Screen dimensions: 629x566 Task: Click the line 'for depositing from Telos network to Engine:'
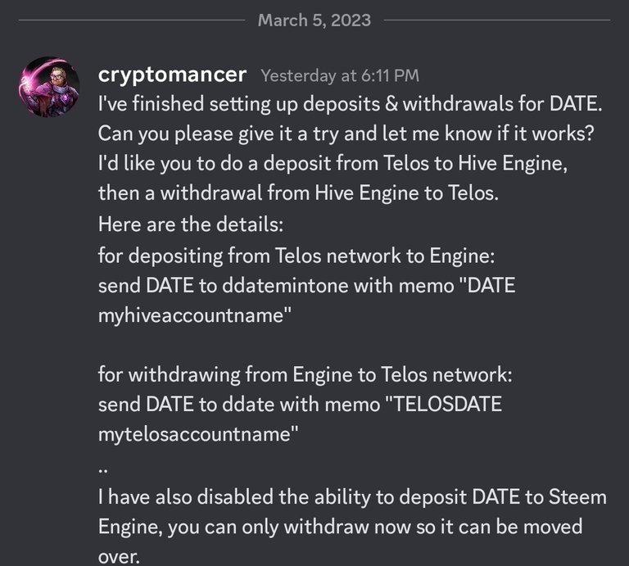tap(296, 256)
